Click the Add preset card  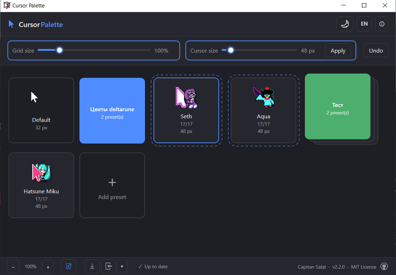(x=112, y=185)
